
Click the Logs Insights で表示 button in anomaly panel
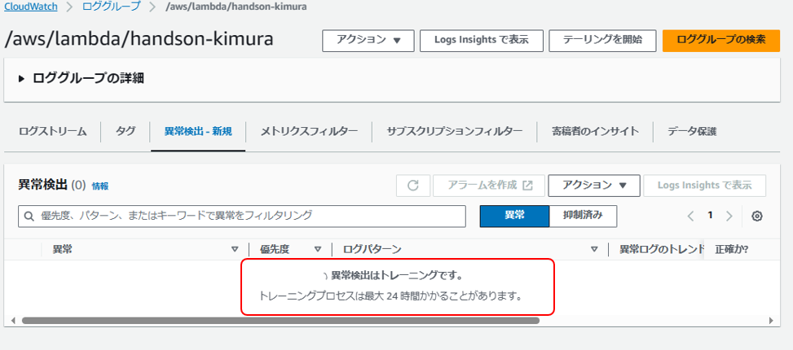(704, 186)
